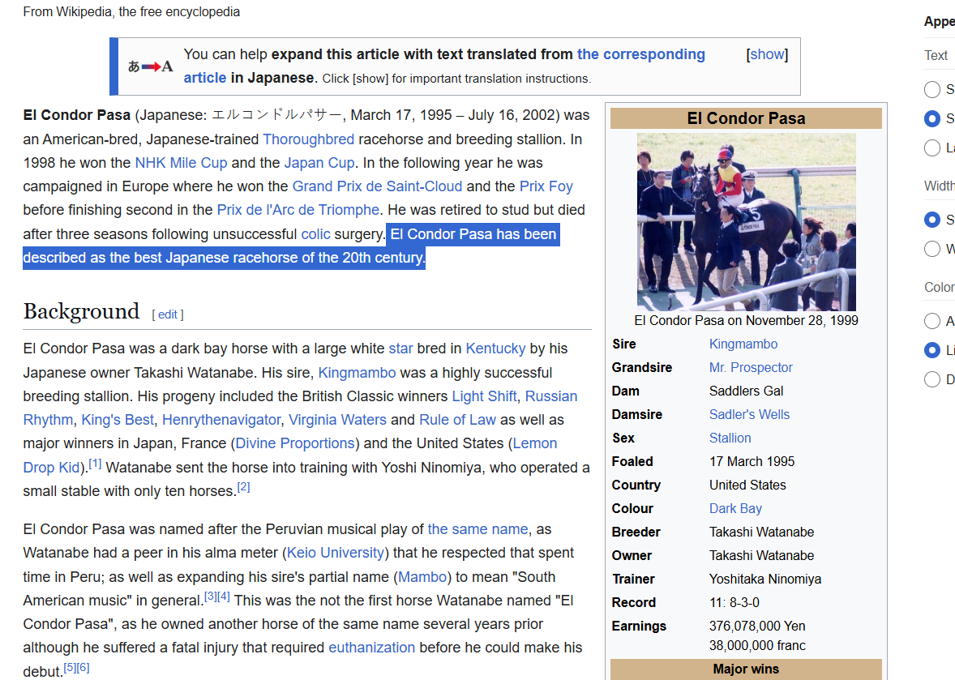Follow the NHK Mile Cup link
The width and height of the screenshot is (955, 680).
181,163
